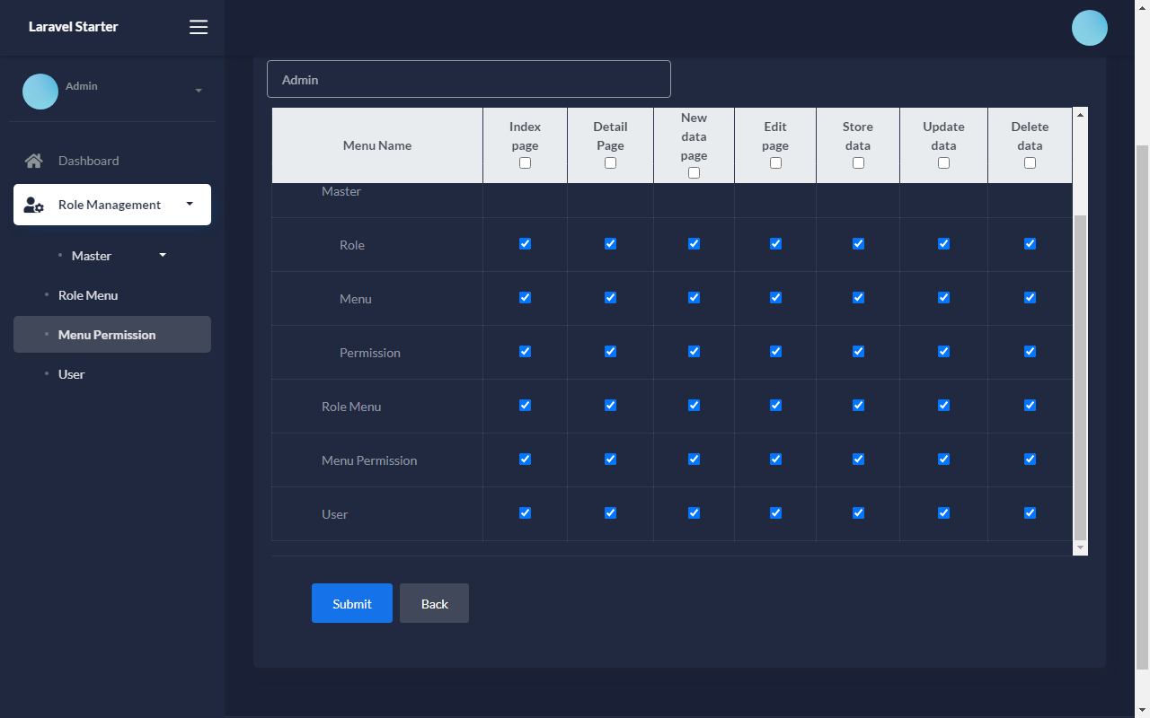Expand the Master submenu caret
1150x718 pixels.
163,255
